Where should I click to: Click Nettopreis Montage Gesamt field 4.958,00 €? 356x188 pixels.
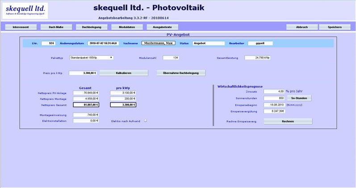(86, 99)
